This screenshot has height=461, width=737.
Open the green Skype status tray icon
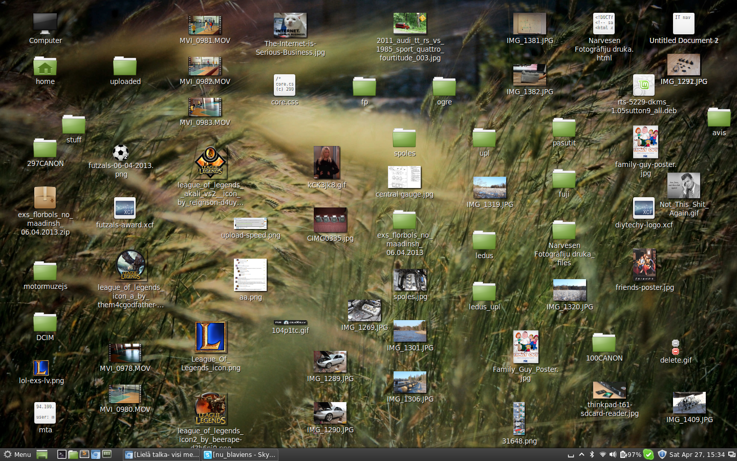click(x=648, y=454)
